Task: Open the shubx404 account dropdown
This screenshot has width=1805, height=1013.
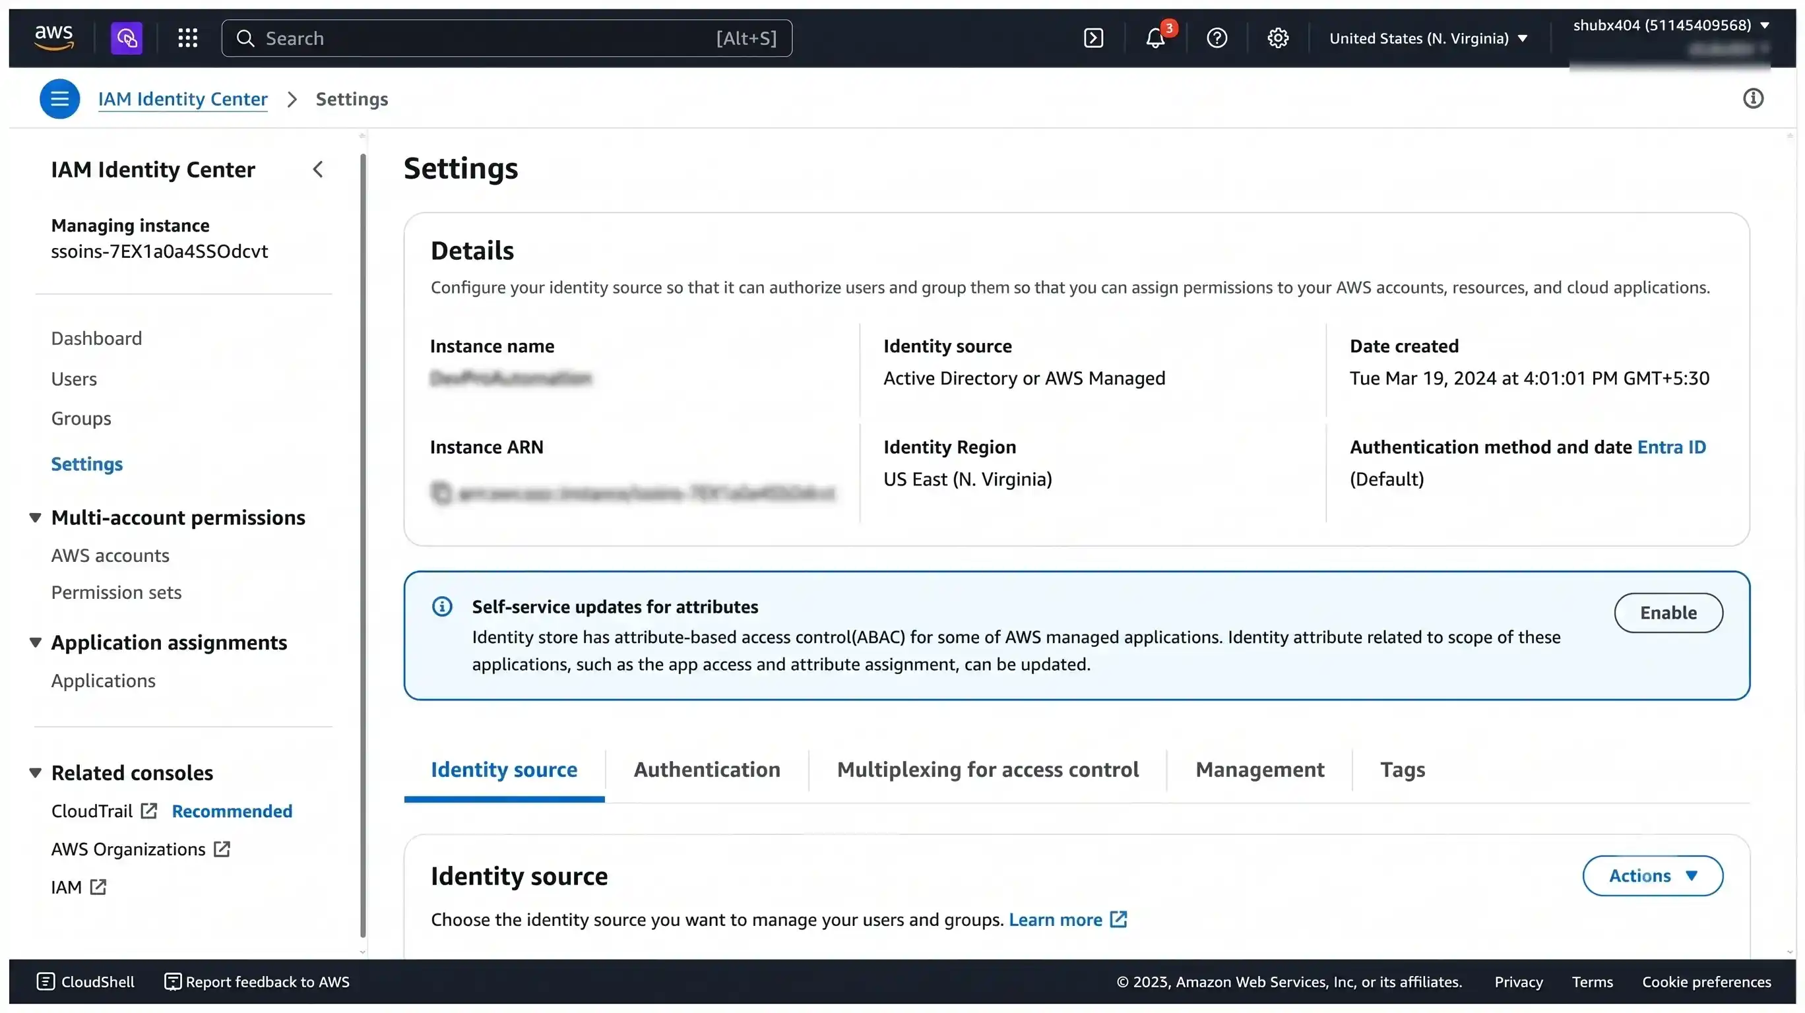Action: click(x=1671, y=25)
